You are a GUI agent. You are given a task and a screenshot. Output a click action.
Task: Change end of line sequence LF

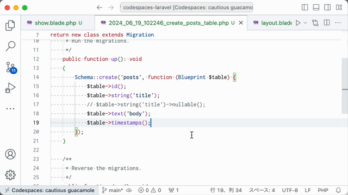pyautogui.click(x=308, y=190)
